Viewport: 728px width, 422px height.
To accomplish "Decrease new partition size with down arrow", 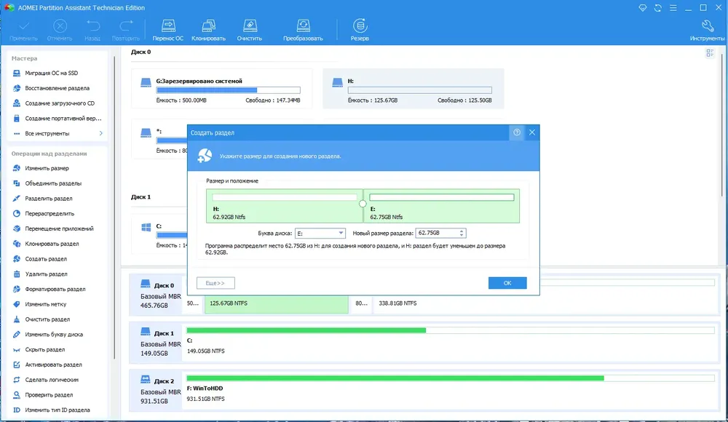I will coord(462,235).
